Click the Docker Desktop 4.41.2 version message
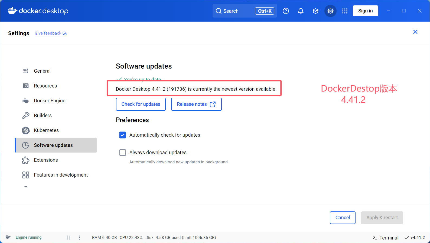The width and height of the screenshot is (430, 243). (196, 89)
